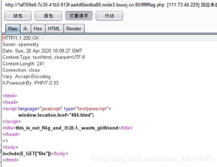Toggle the 拦截请求 intercept button

[x=79, y=16]
